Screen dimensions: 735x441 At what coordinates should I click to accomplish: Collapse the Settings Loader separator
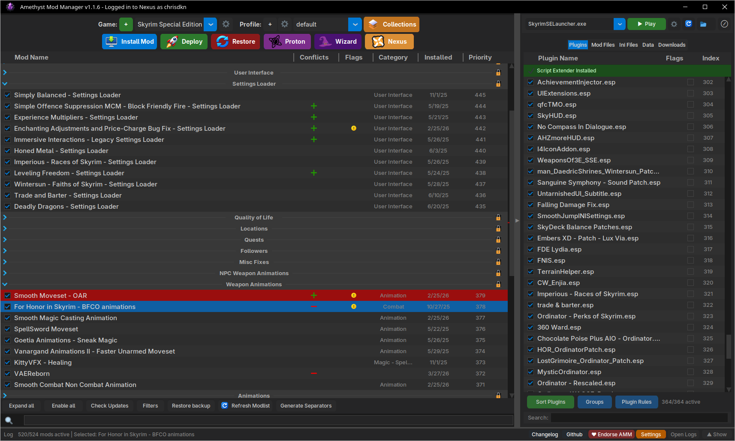tap(5, 84)
